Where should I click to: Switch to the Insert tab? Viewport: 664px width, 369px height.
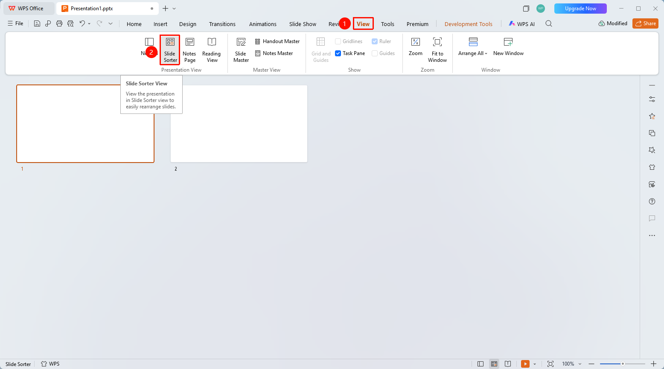[x=160, y=24]
